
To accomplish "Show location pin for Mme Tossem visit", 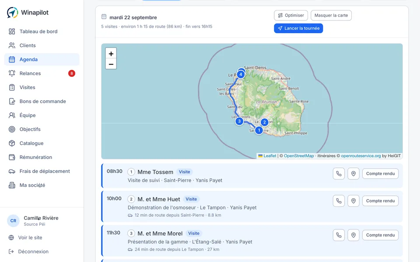I will pos(353,174).
